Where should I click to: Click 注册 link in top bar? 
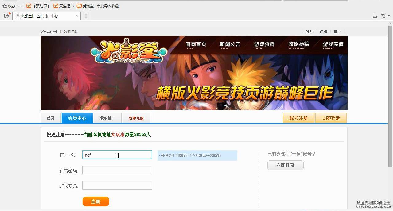pos(323,31)
